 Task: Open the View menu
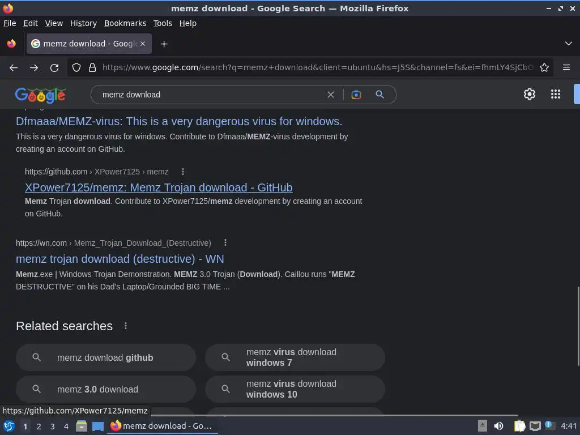54,23
